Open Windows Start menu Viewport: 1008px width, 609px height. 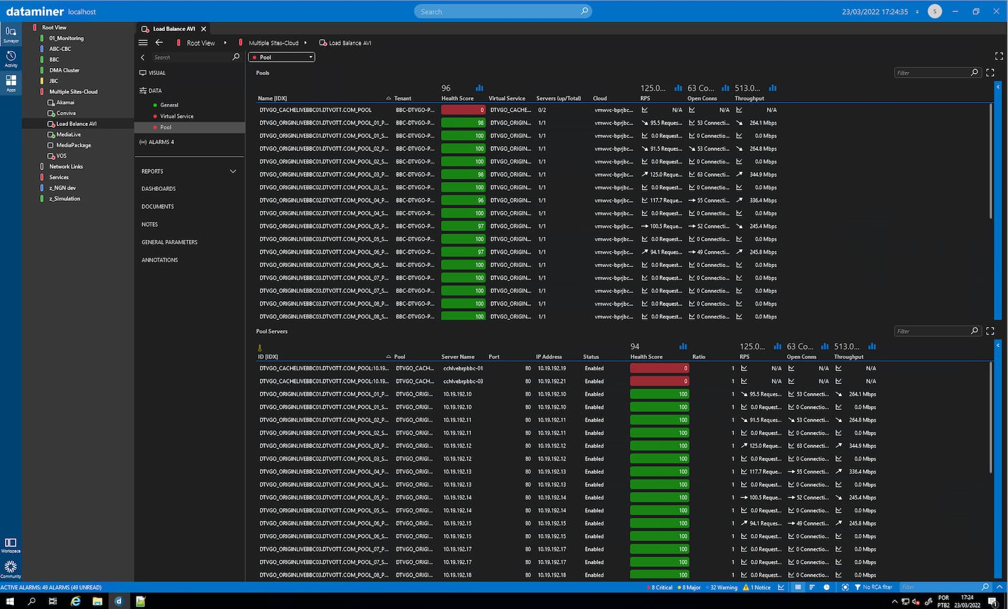tap(9, 601)
